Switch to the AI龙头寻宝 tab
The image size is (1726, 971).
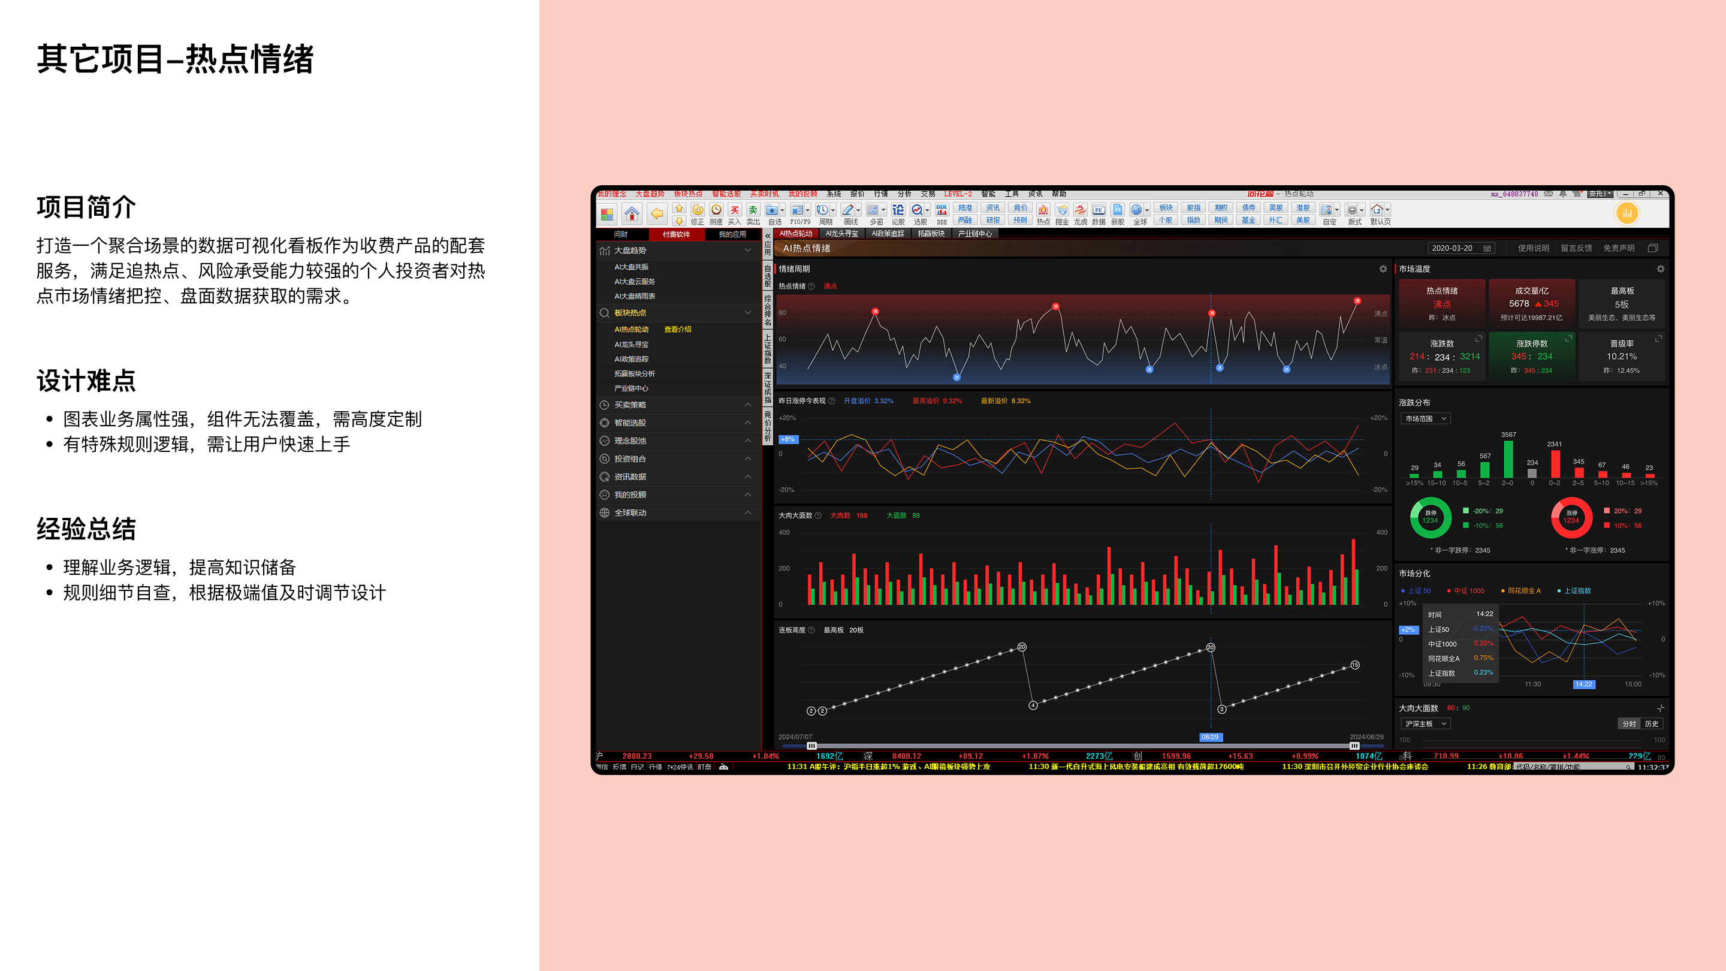coord(841,234)
